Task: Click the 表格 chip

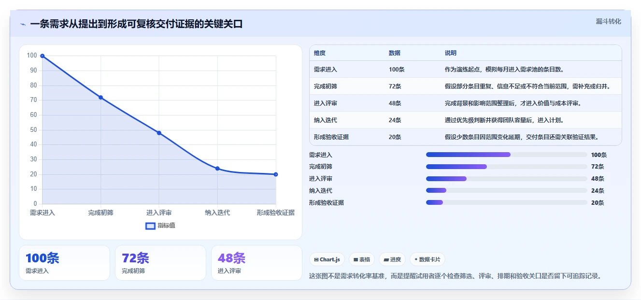Action: coord(362,259)
